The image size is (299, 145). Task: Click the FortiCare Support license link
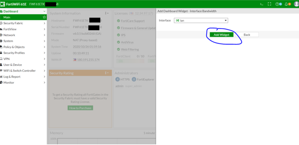133,21
